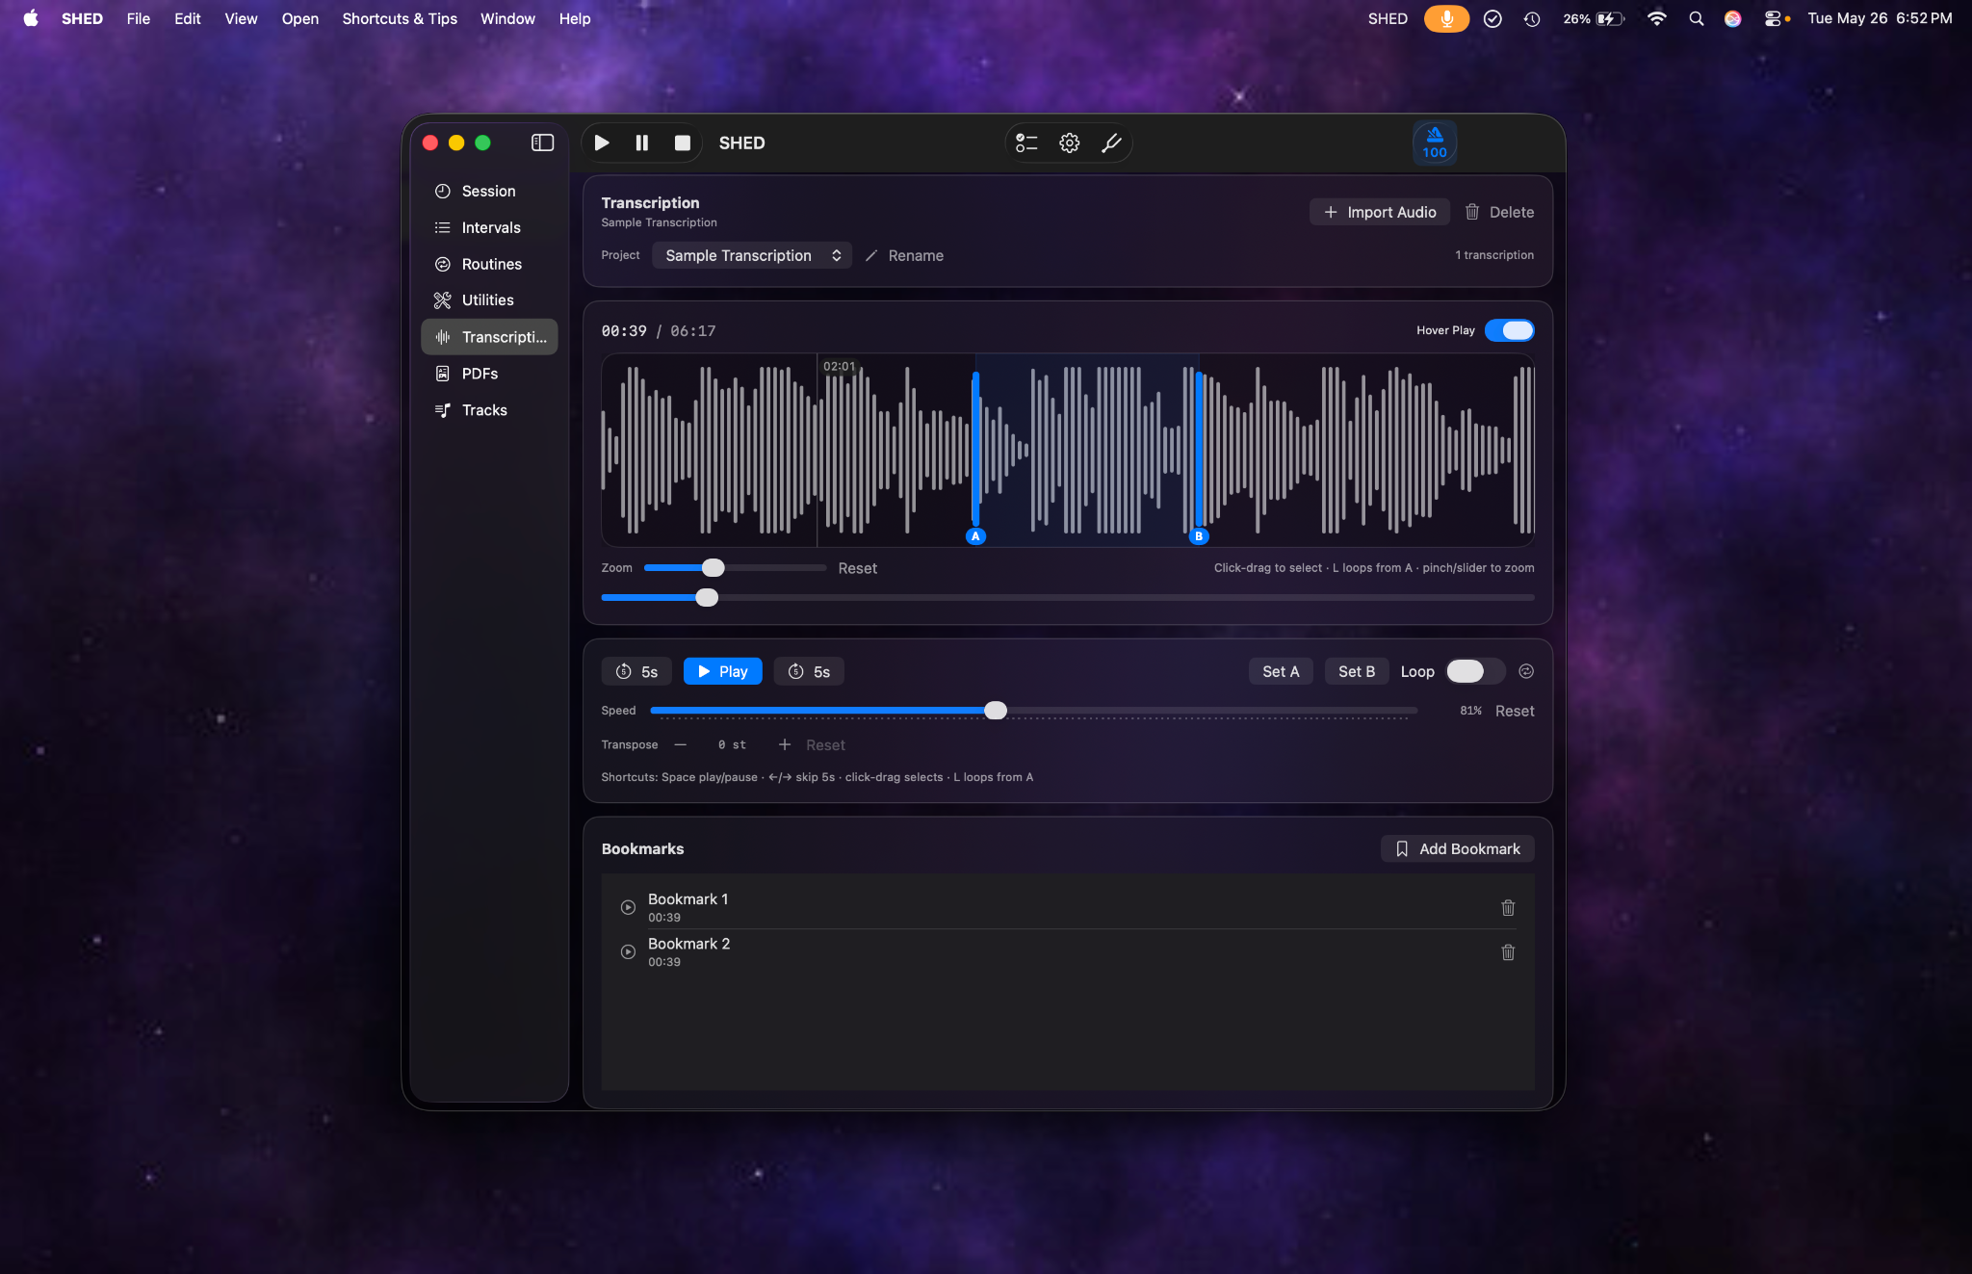Open Spotlight search in menu bar
The image size is (1972, 1274).
point(1697,18)
